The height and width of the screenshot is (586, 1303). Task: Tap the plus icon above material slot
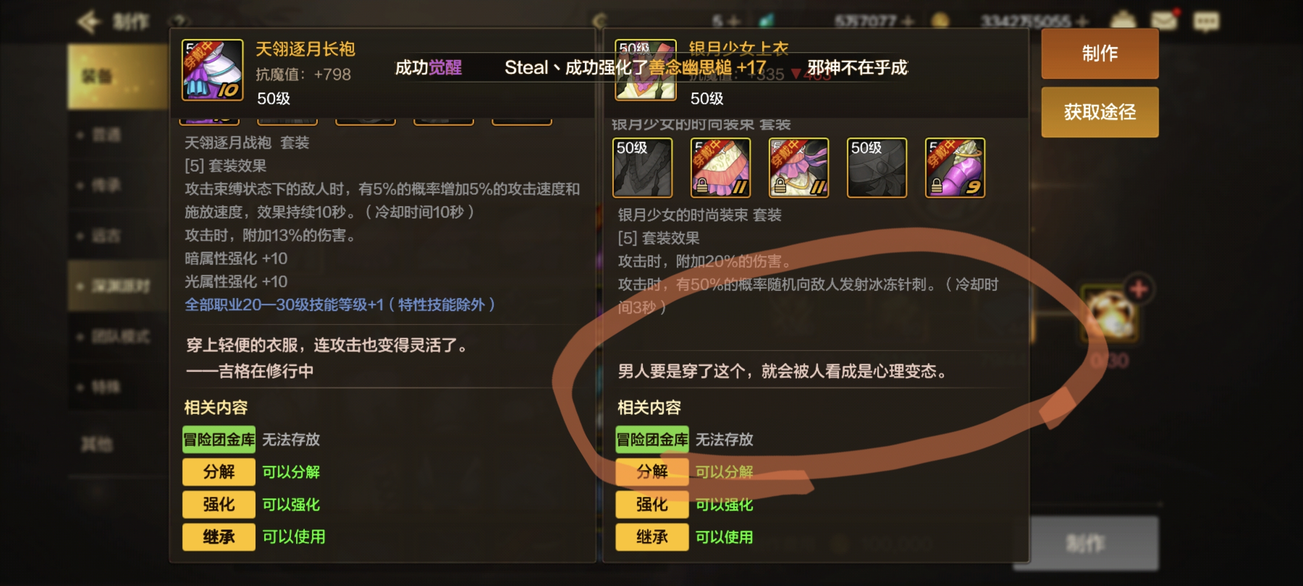click(x=1138, y=289)
